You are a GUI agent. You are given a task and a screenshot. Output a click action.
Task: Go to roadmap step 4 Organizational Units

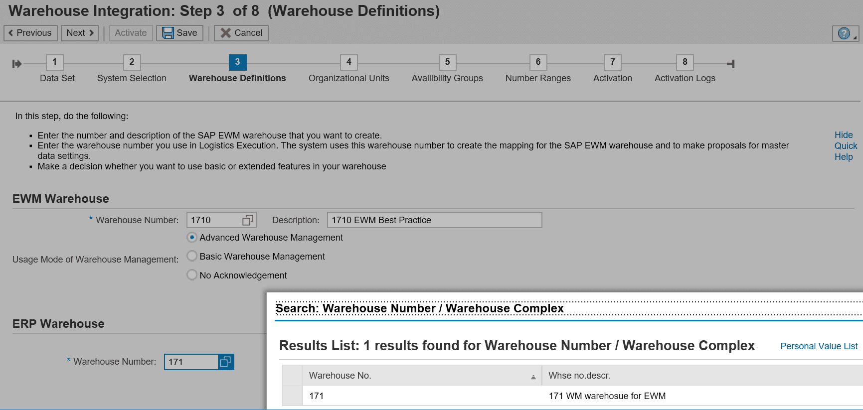[x=348, y=62]
